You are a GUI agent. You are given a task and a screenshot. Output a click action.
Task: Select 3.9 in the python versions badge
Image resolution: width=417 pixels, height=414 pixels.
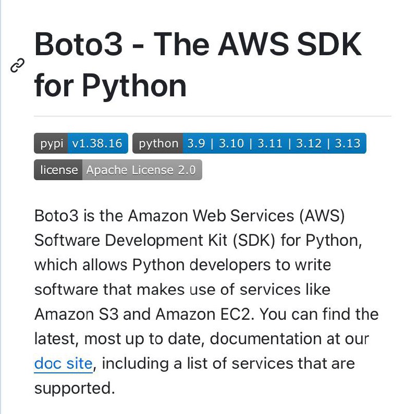(197, 144)
